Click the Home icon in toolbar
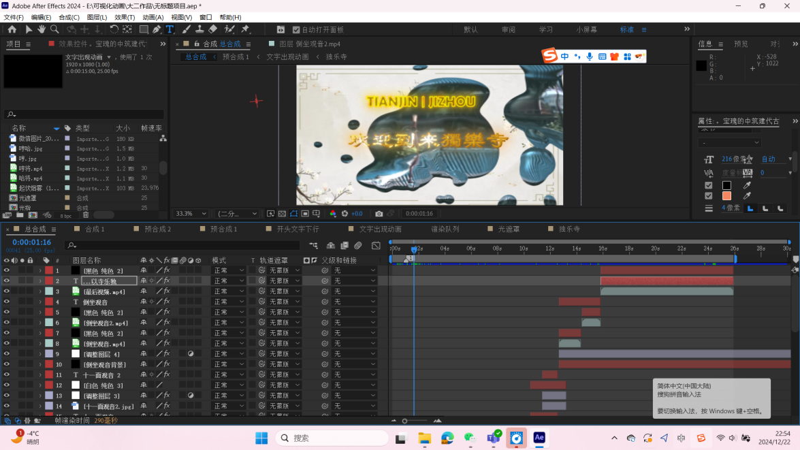This screenshot has width=800, height=450. point(12,29)
